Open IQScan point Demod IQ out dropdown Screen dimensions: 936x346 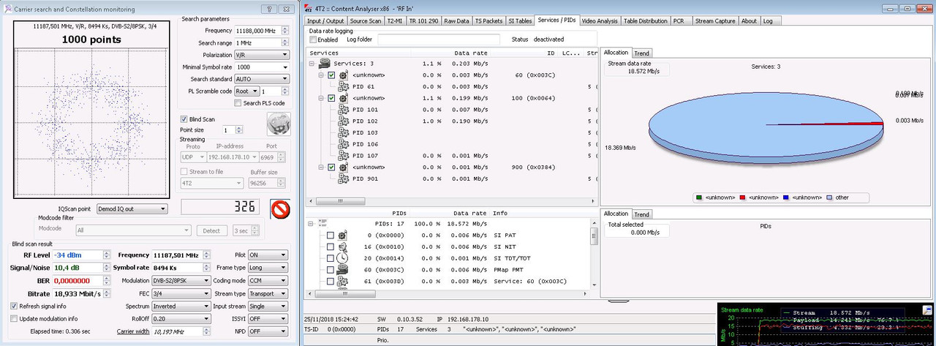(132, 208)
